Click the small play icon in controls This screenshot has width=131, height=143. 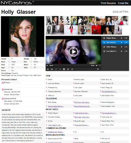pyautogui.click(x=47, y=66)
